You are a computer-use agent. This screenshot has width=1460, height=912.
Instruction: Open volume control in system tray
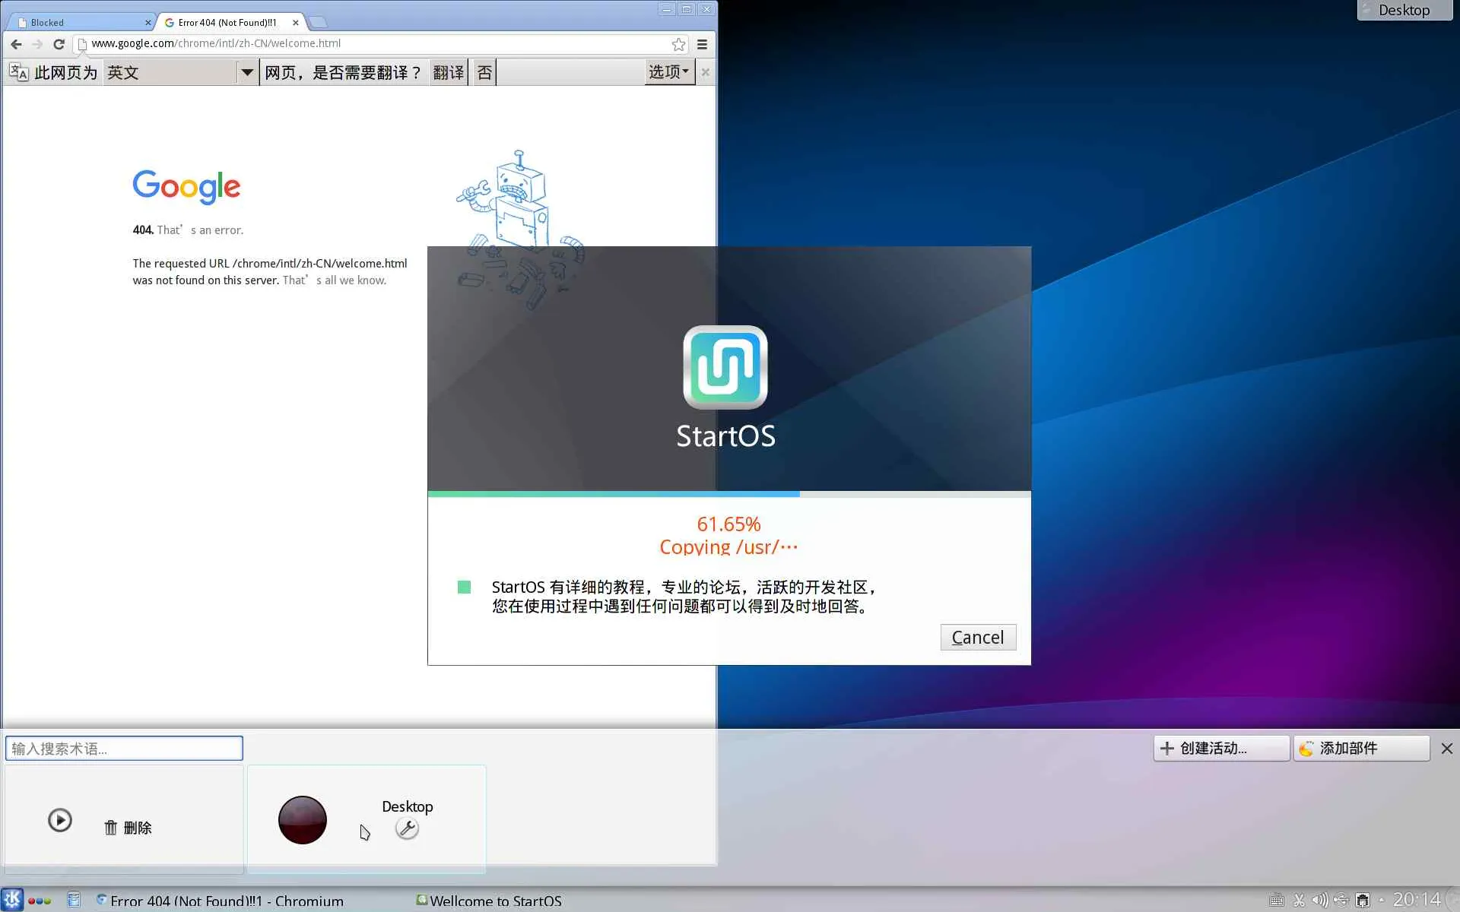1319,900
